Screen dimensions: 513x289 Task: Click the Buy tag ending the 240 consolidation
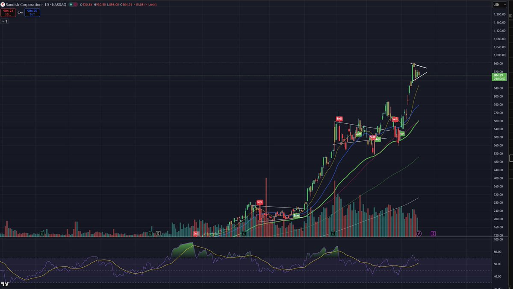pos(296,216)
